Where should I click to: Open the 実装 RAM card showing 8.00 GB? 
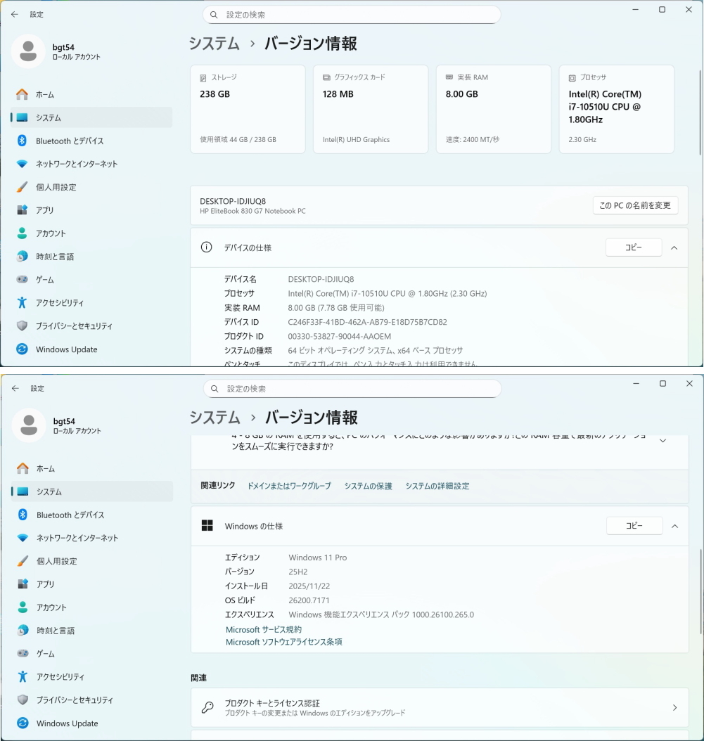[x=493, y=109]
